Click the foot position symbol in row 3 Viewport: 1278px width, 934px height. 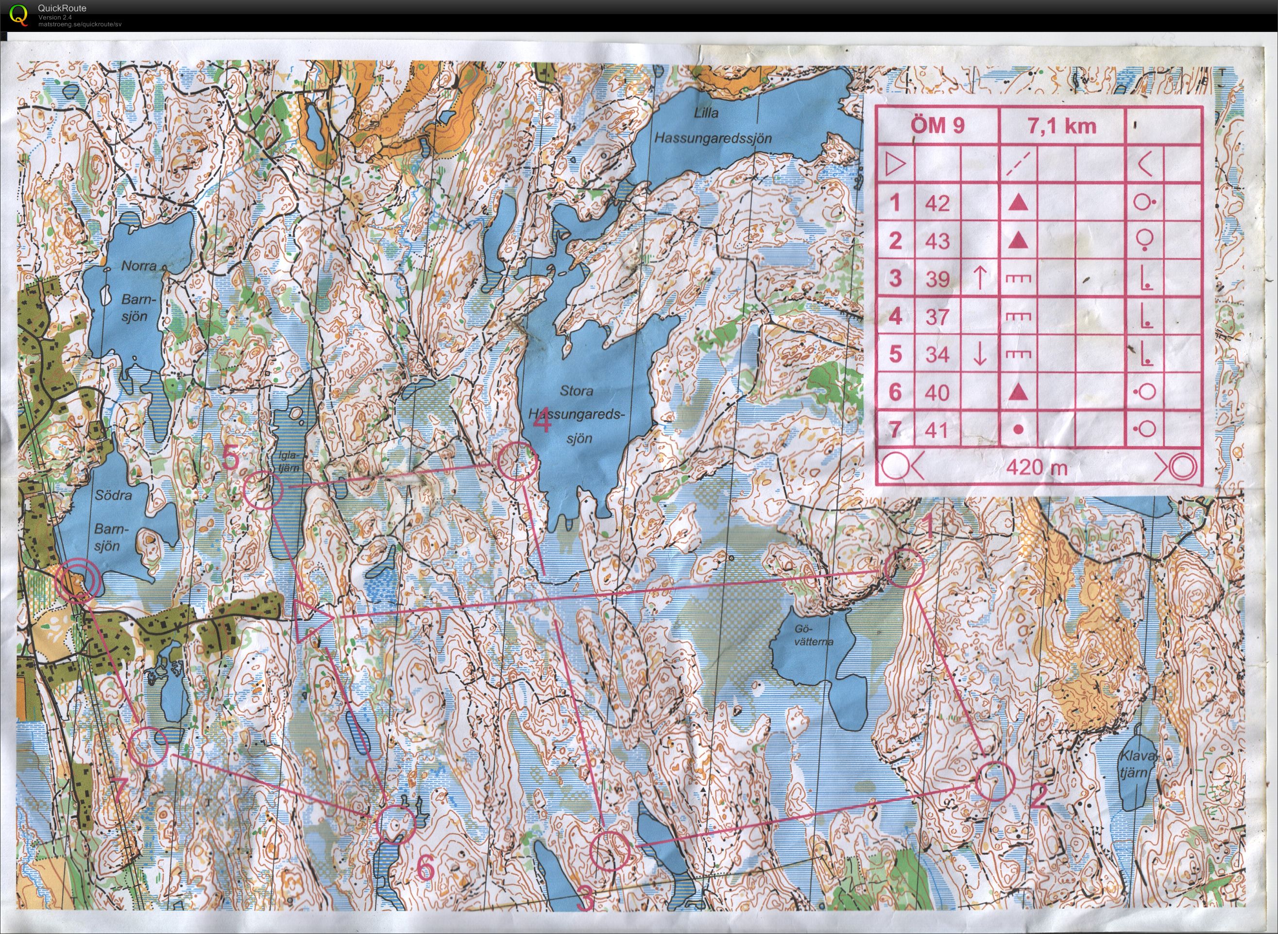[x=1146, y=278]
